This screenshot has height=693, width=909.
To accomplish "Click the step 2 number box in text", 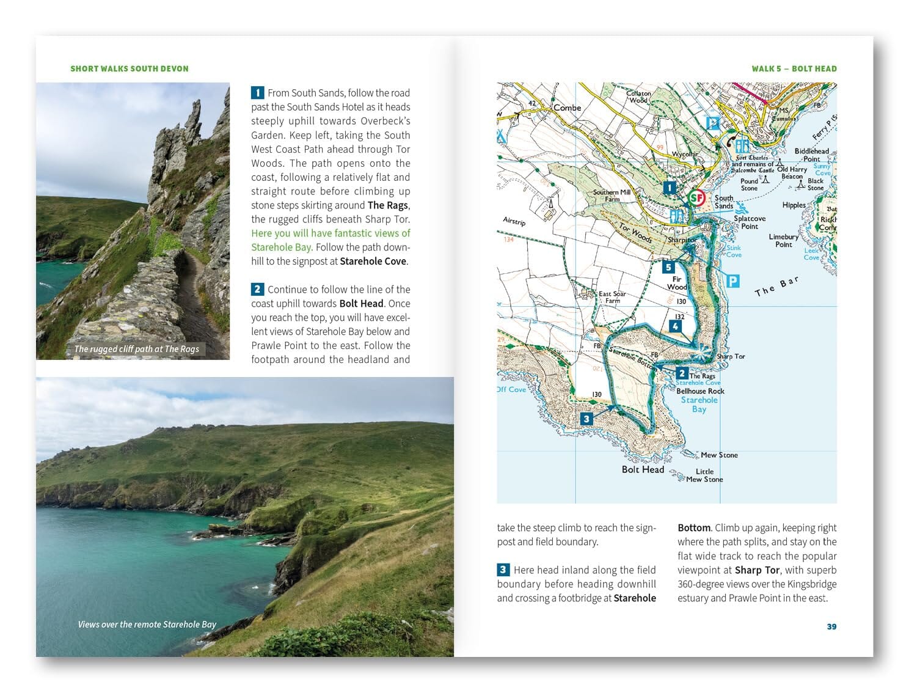I will click(257, 290).
